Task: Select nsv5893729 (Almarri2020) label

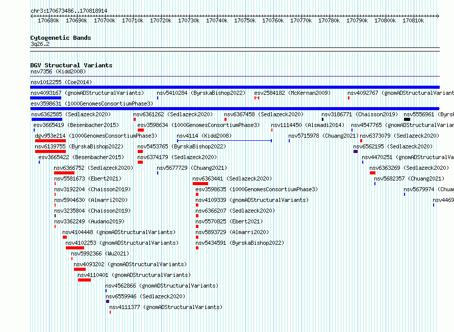Action: 232,232
